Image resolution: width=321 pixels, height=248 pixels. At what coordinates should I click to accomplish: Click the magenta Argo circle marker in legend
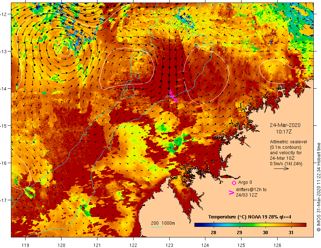tap(234, 183)
